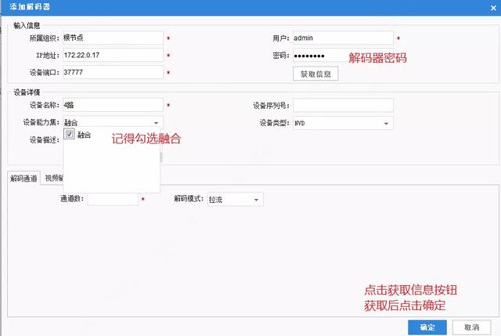Click the 取消 button
Screen dimensions: 501x336
[x=471, y=327]
